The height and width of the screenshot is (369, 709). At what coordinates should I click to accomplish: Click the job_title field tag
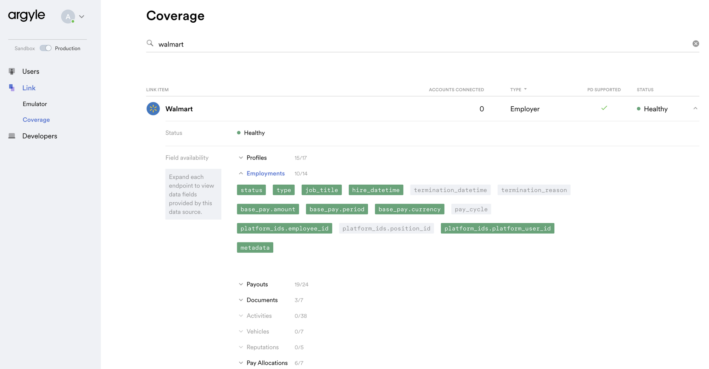coord(322,190)
